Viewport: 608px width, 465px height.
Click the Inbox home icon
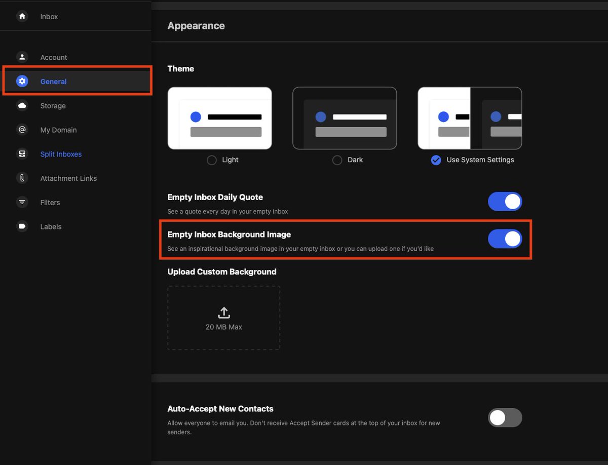(22, 16)
